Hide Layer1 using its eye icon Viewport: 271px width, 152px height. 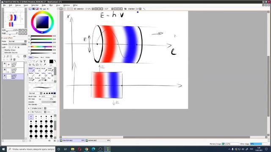5,76
